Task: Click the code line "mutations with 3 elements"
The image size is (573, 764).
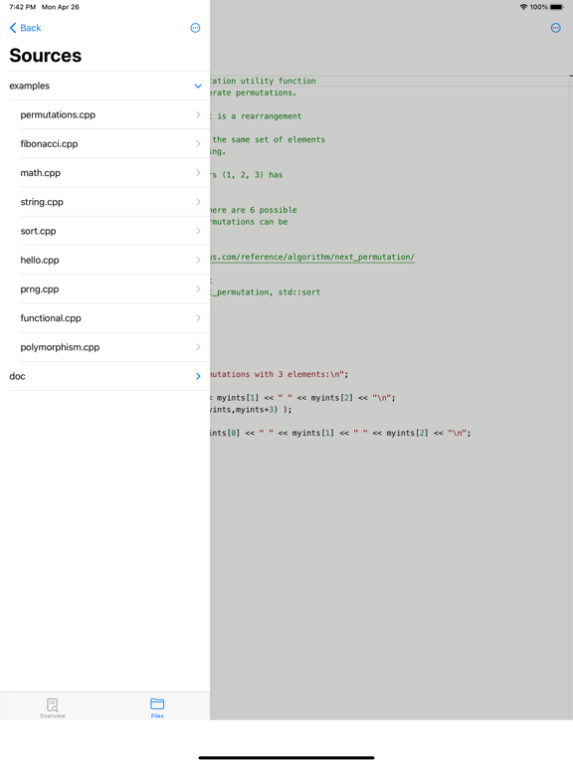Action: pyautogui.click(x=280, y=374)
